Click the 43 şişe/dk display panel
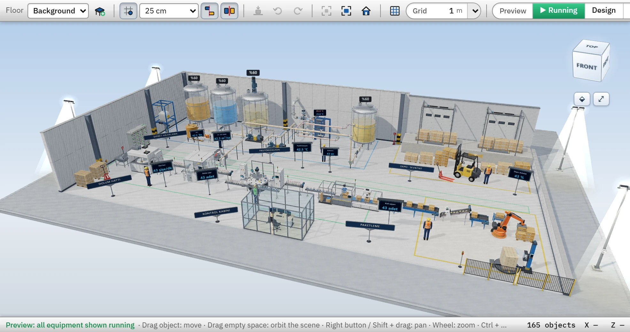This screenshot has width=630, height=332. coord(162,168)
